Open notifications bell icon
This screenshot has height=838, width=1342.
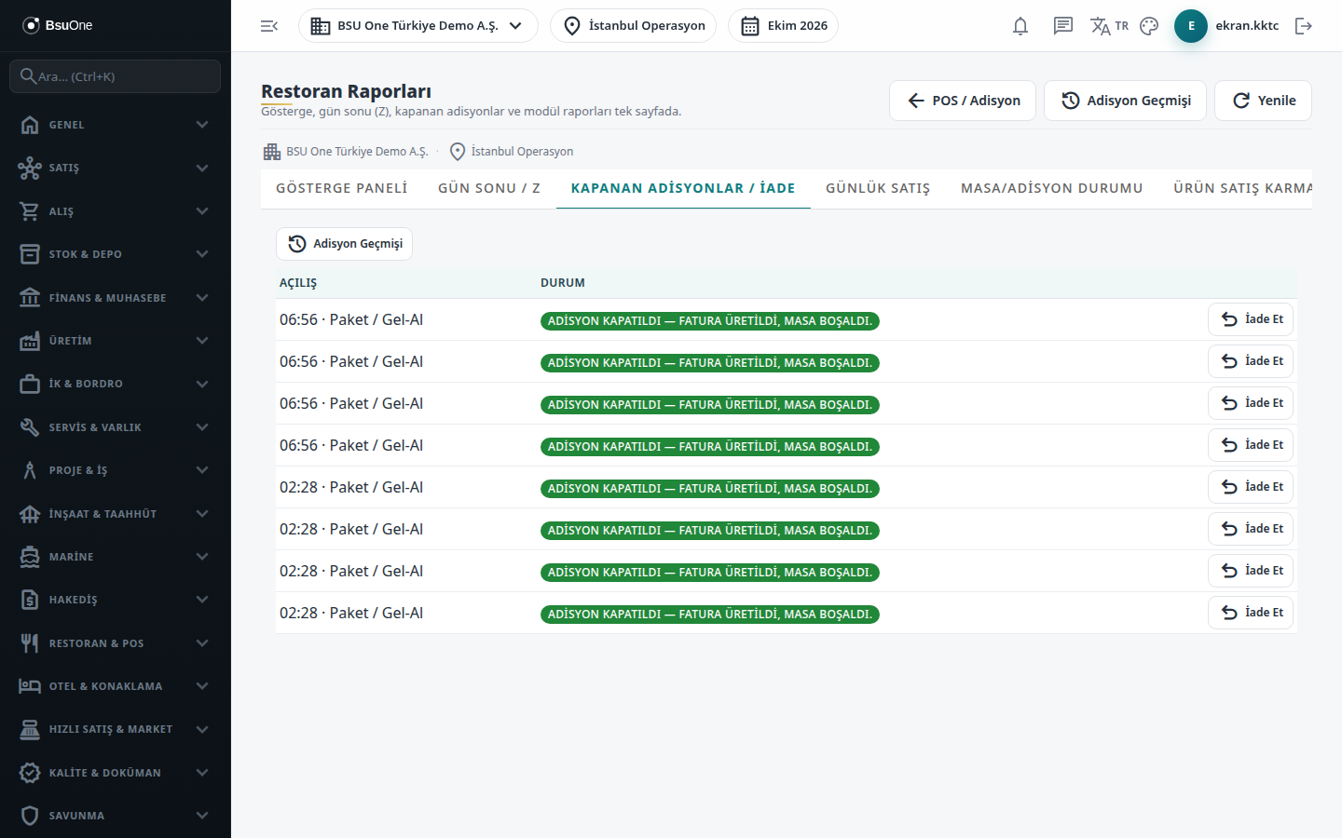pyautogui.click(x=1020, y=26)
